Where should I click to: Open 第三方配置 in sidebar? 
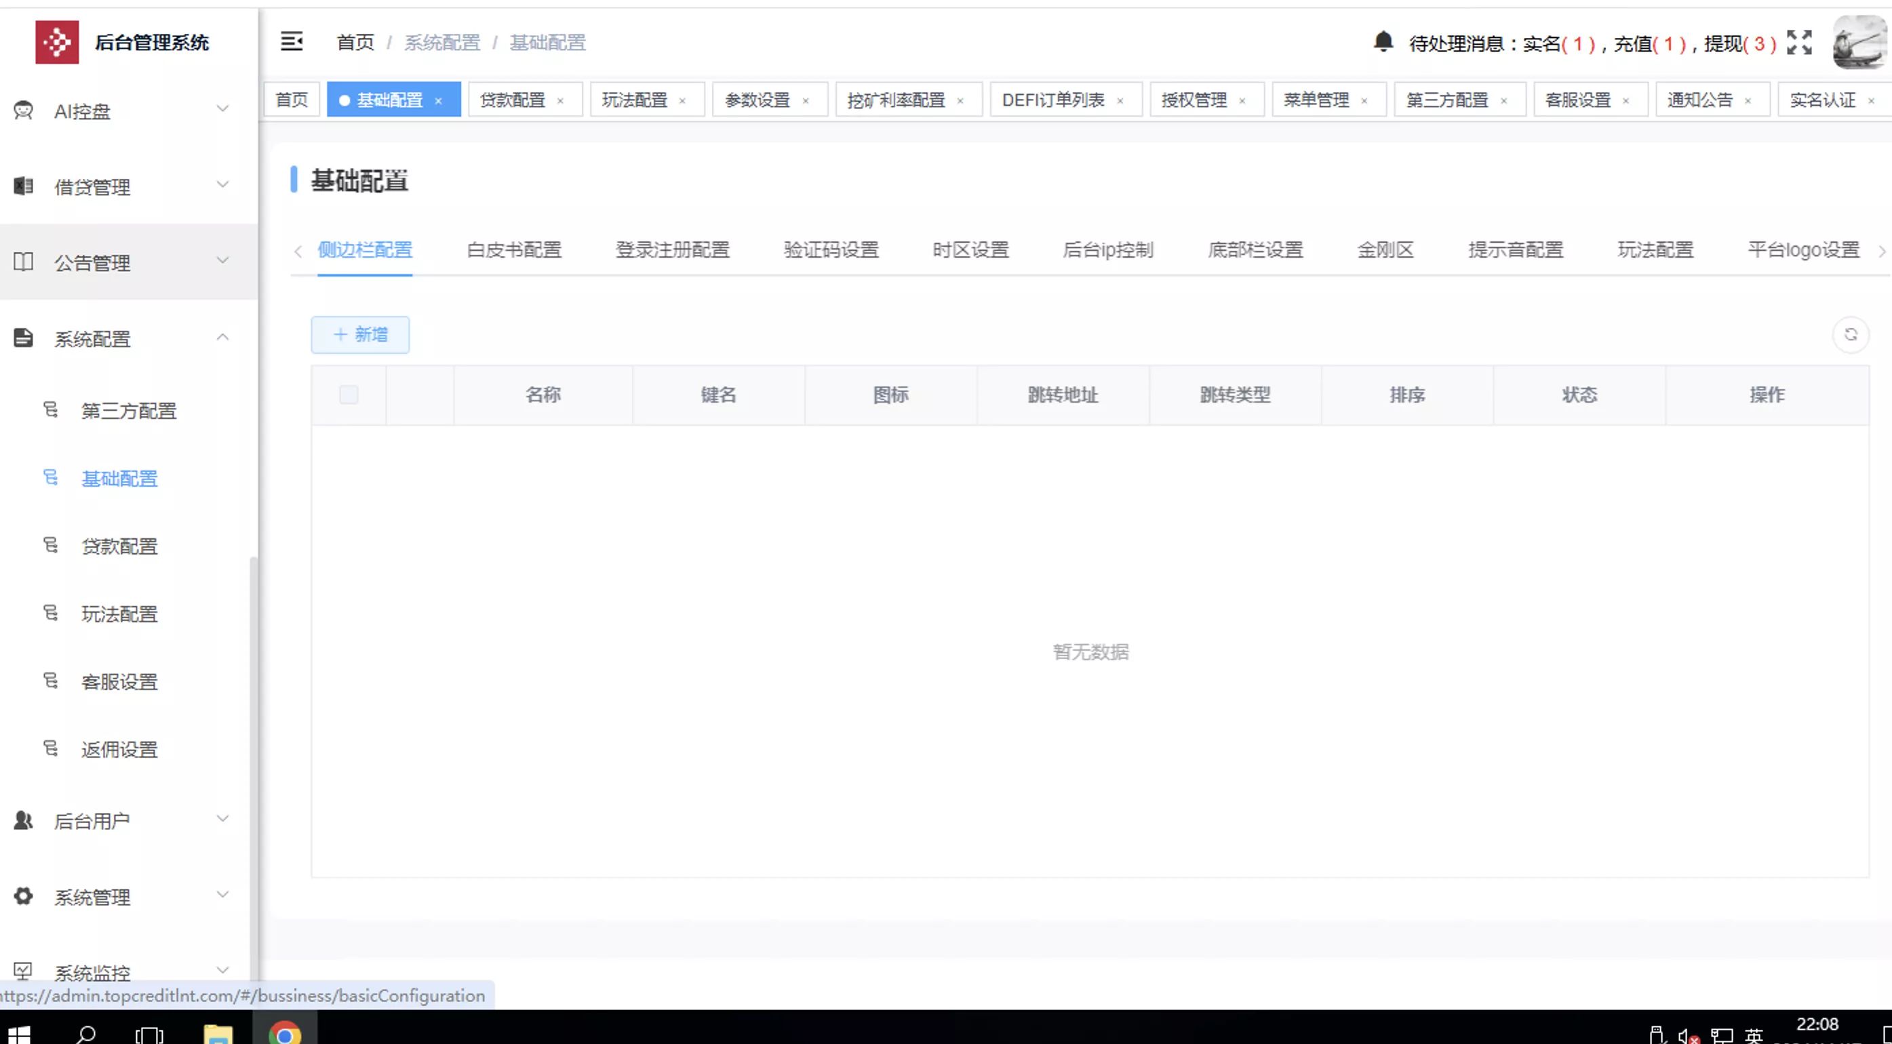(x=130, y=410)
